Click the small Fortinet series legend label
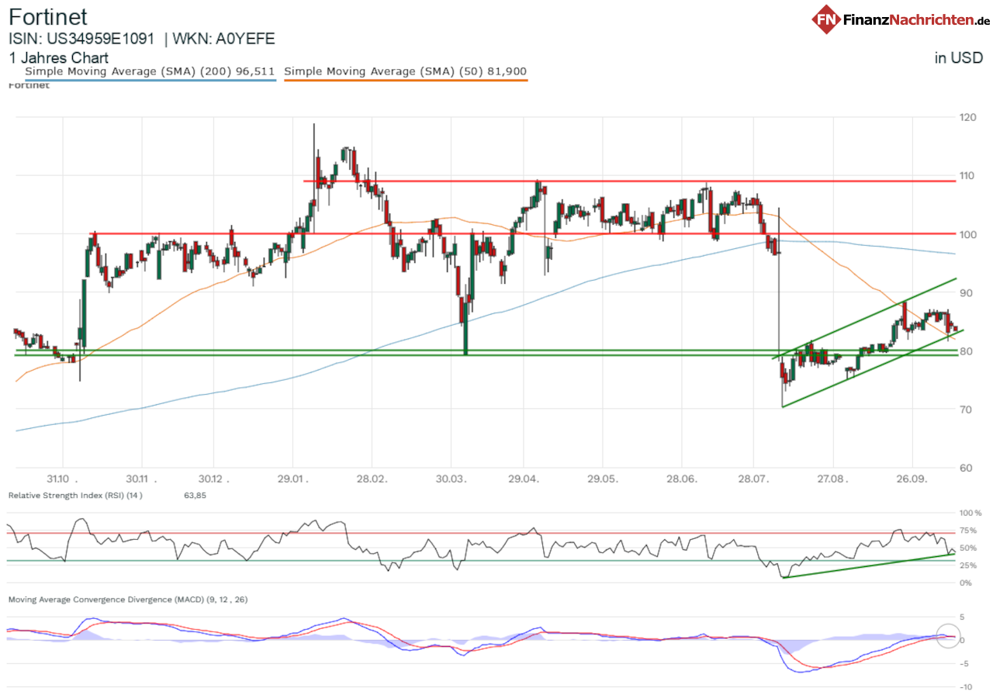Image resolution: width=993 pixels, height=698 pixels. point(29,85)
